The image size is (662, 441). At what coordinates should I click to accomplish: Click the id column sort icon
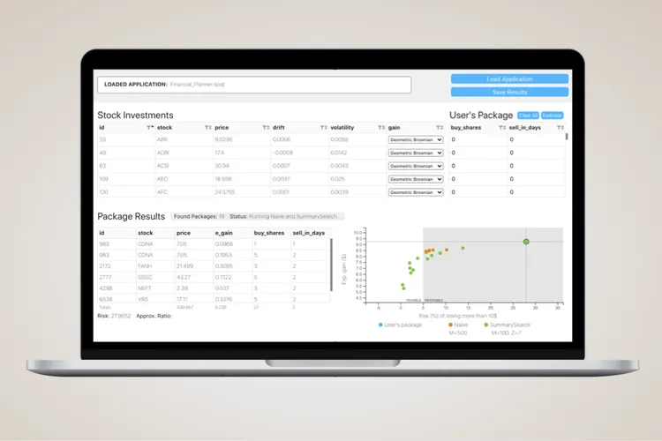(150, 128)
